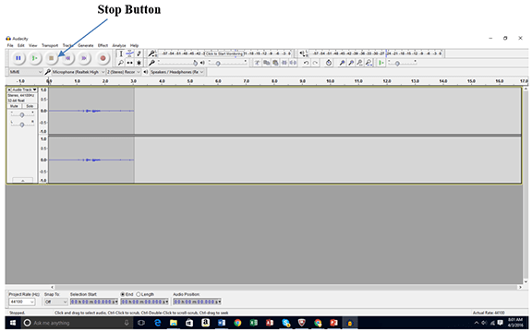Open the Windows Start menu

click(13, 323)
